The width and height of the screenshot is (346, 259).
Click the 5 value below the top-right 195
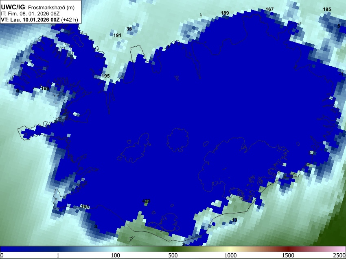339,26
